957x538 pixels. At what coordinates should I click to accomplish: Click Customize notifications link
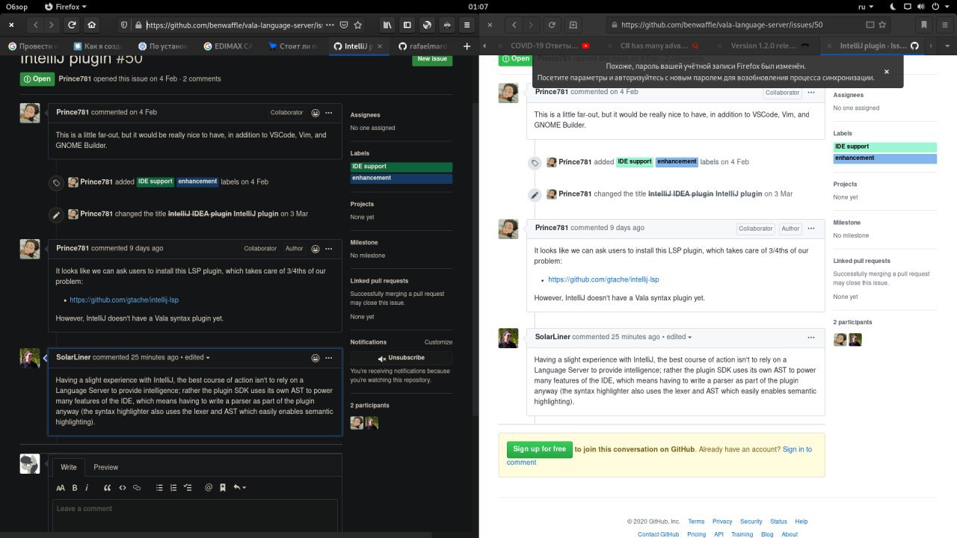(x=438, y=342)
